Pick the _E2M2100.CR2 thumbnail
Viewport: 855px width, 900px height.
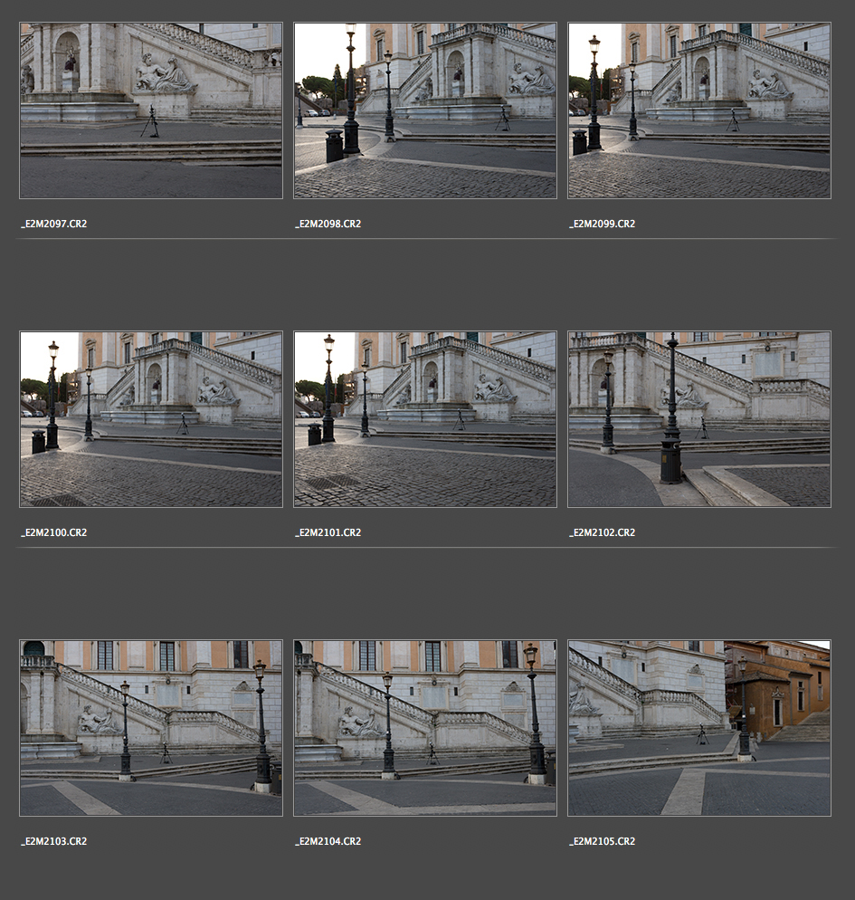tap(151, 419)
